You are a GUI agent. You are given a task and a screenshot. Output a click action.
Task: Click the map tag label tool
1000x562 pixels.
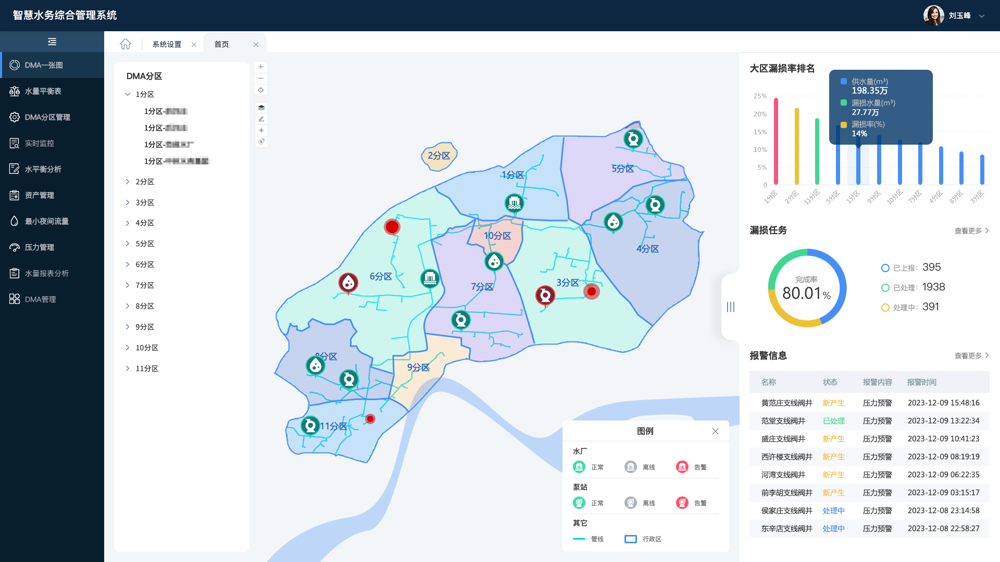261,142
